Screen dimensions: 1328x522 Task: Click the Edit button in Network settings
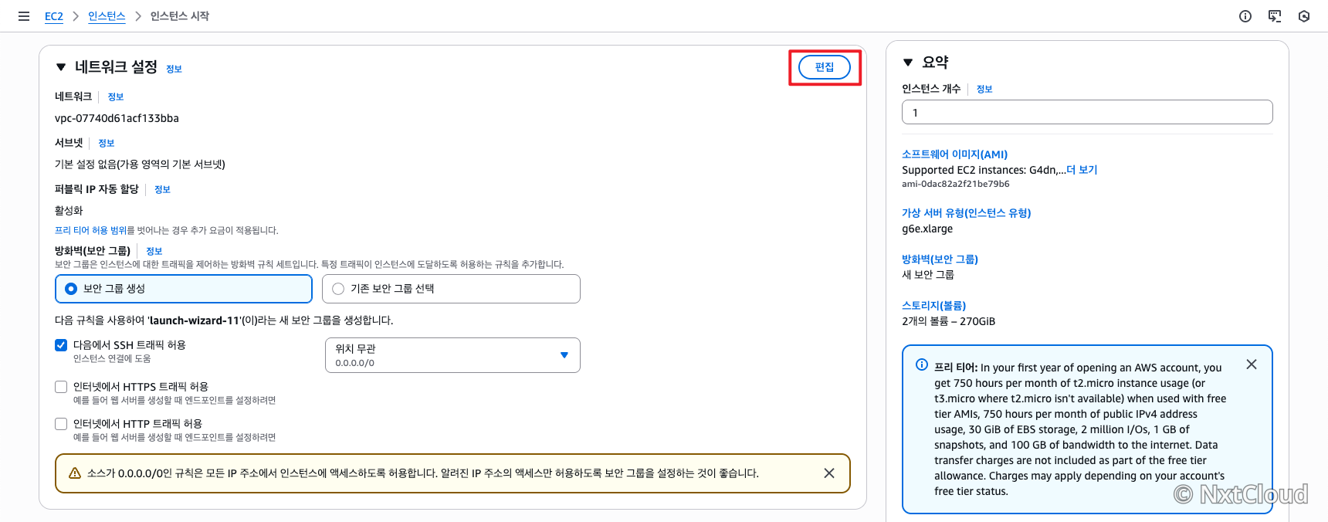tap(825, 67)
